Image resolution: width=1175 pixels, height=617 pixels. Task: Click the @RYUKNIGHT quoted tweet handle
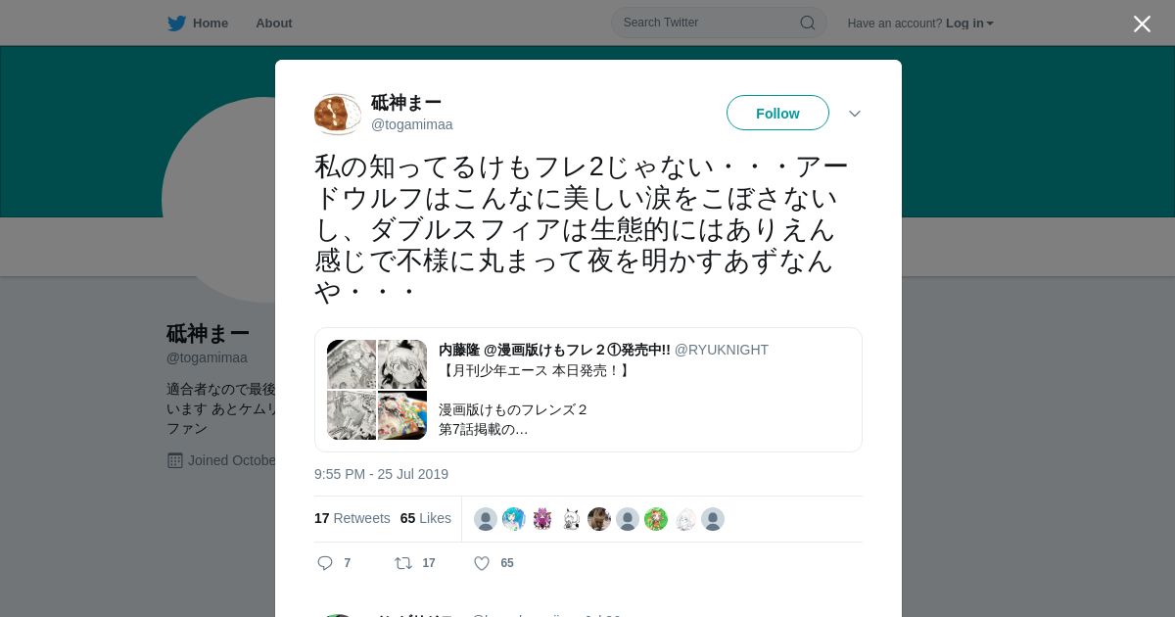click(722, 350)
